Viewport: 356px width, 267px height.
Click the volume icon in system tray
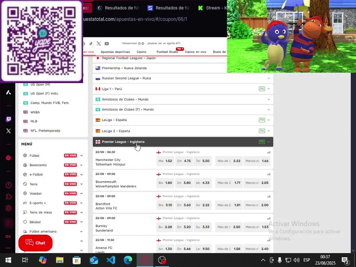tap(296, 260)
